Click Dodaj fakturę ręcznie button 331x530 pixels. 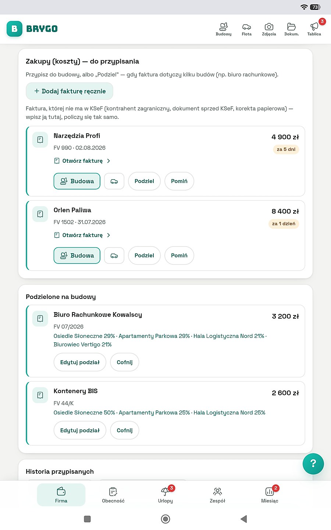(70, 91)
